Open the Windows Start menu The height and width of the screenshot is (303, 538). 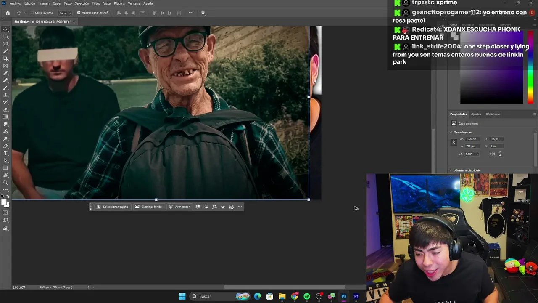pyautogui.click(x=182, y=296)
